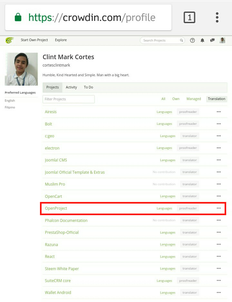
Task: Open the Muslim Pro project
Action: click(55, 184)
